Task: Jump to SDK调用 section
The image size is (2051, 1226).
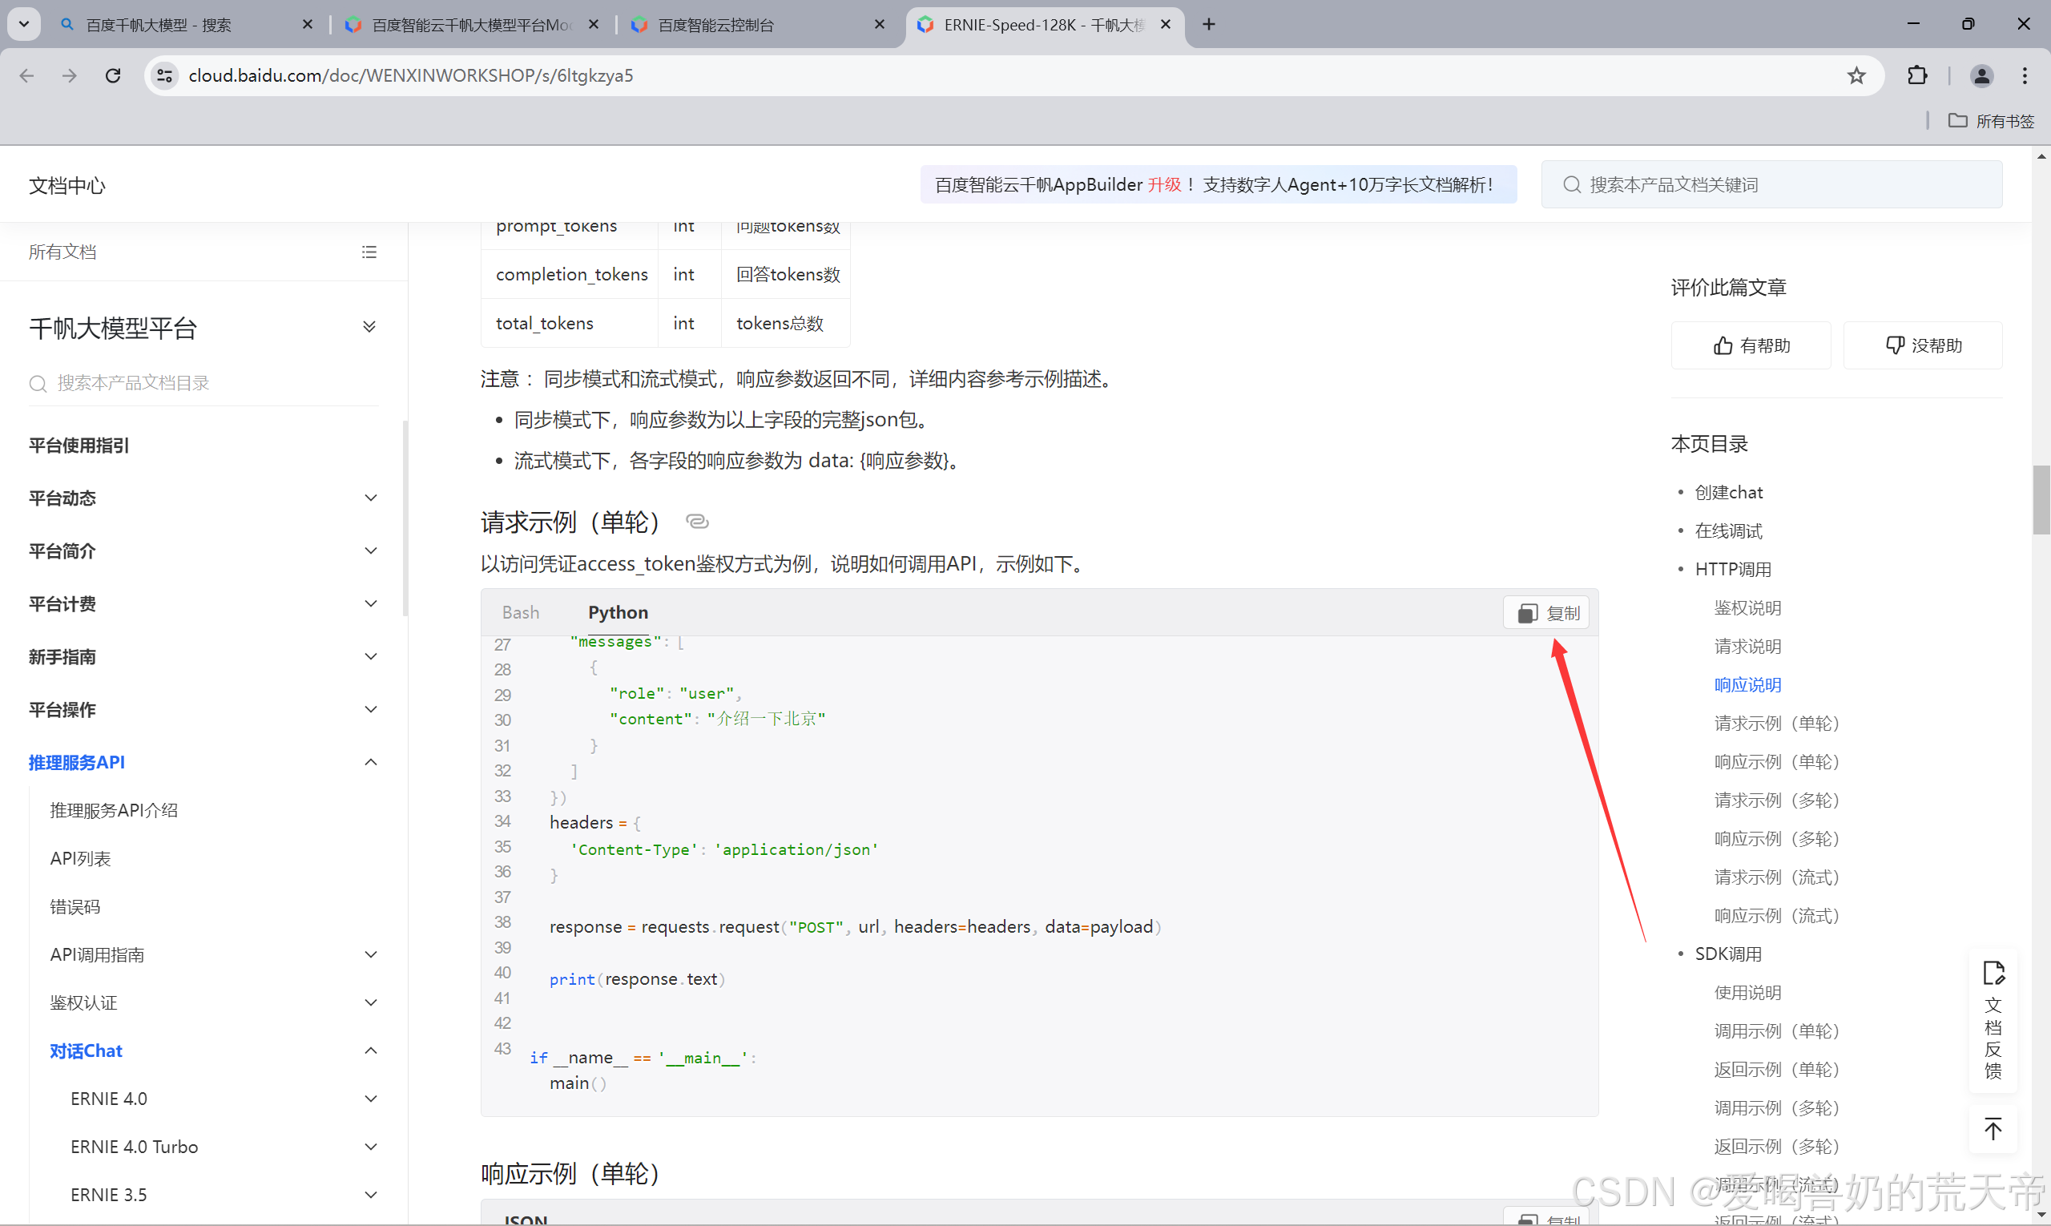Action: pos(1728,954)
